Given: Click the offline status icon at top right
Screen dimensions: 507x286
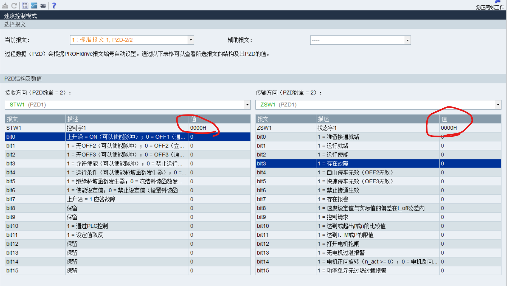Looking at the screenshot, I should tap(498, 2).
